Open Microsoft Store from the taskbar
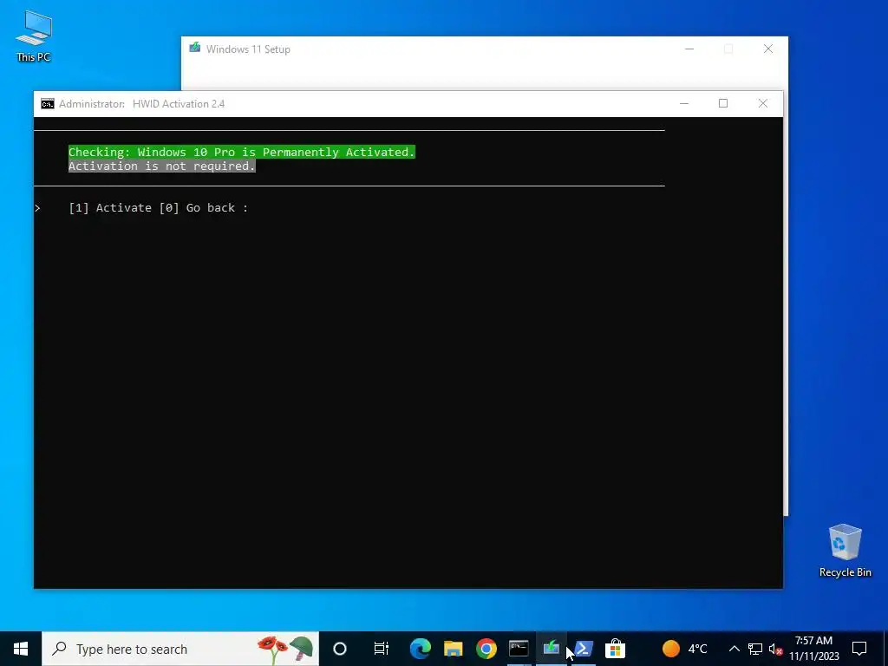888x666 pixels. (x=616, y=649)
